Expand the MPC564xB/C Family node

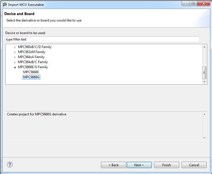pos(15,62)
